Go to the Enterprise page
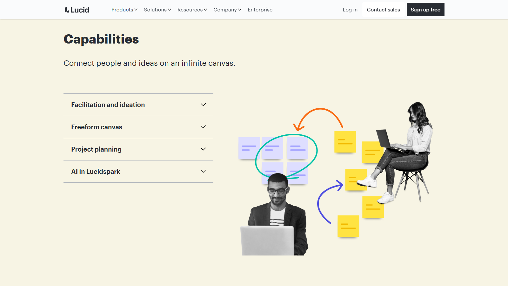 click(x=260, y=10)
